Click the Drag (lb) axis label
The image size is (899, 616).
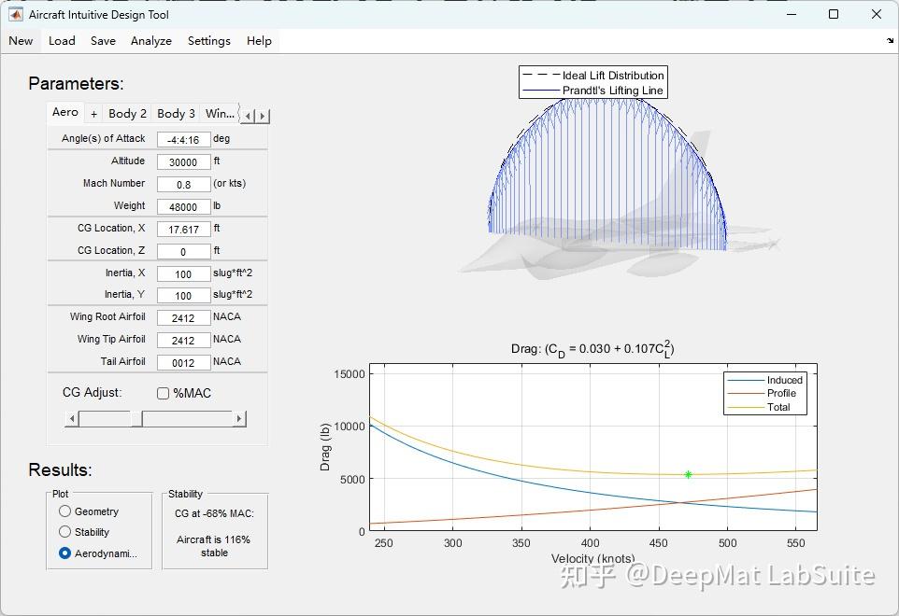(325, 447)
